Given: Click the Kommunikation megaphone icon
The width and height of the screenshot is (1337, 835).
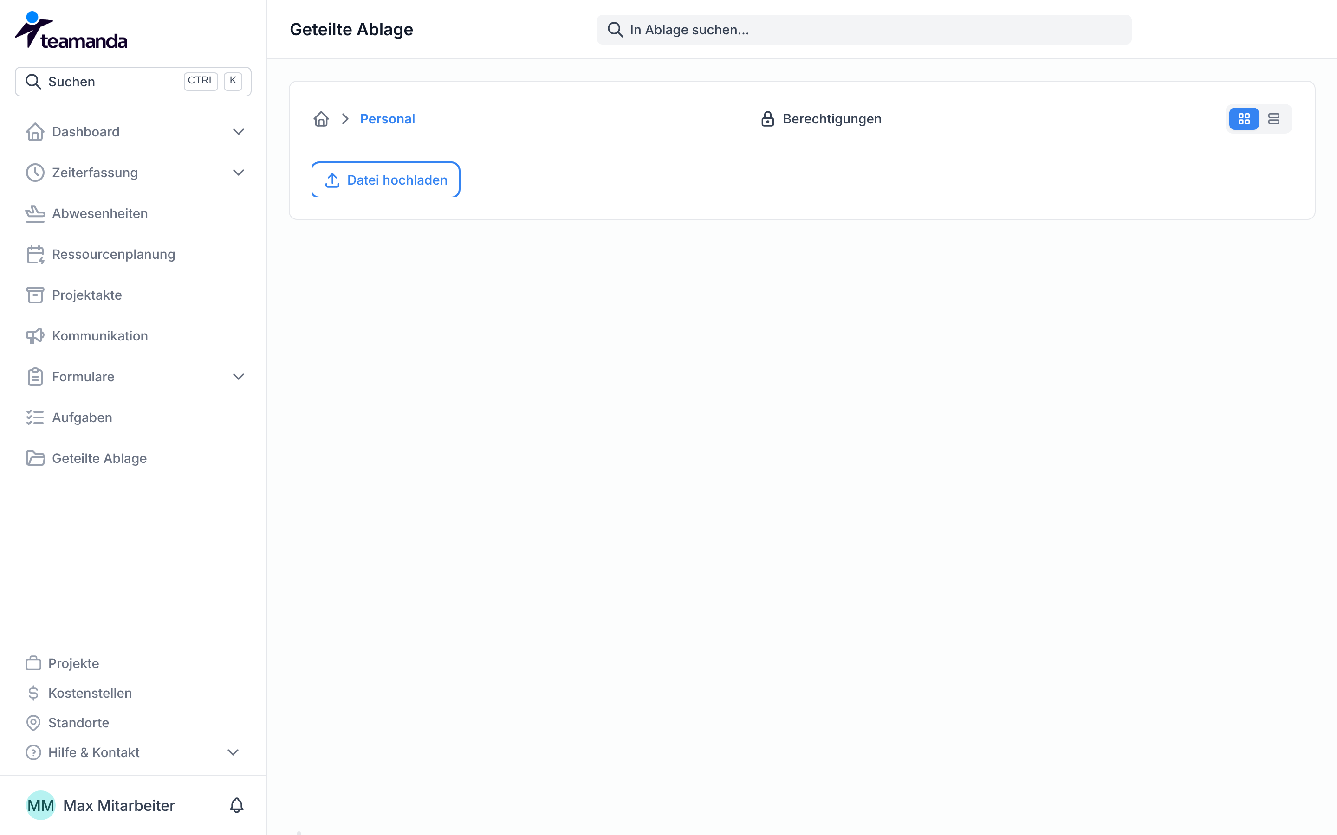Looking at the screenshot, I should click(x=35, y=336).
